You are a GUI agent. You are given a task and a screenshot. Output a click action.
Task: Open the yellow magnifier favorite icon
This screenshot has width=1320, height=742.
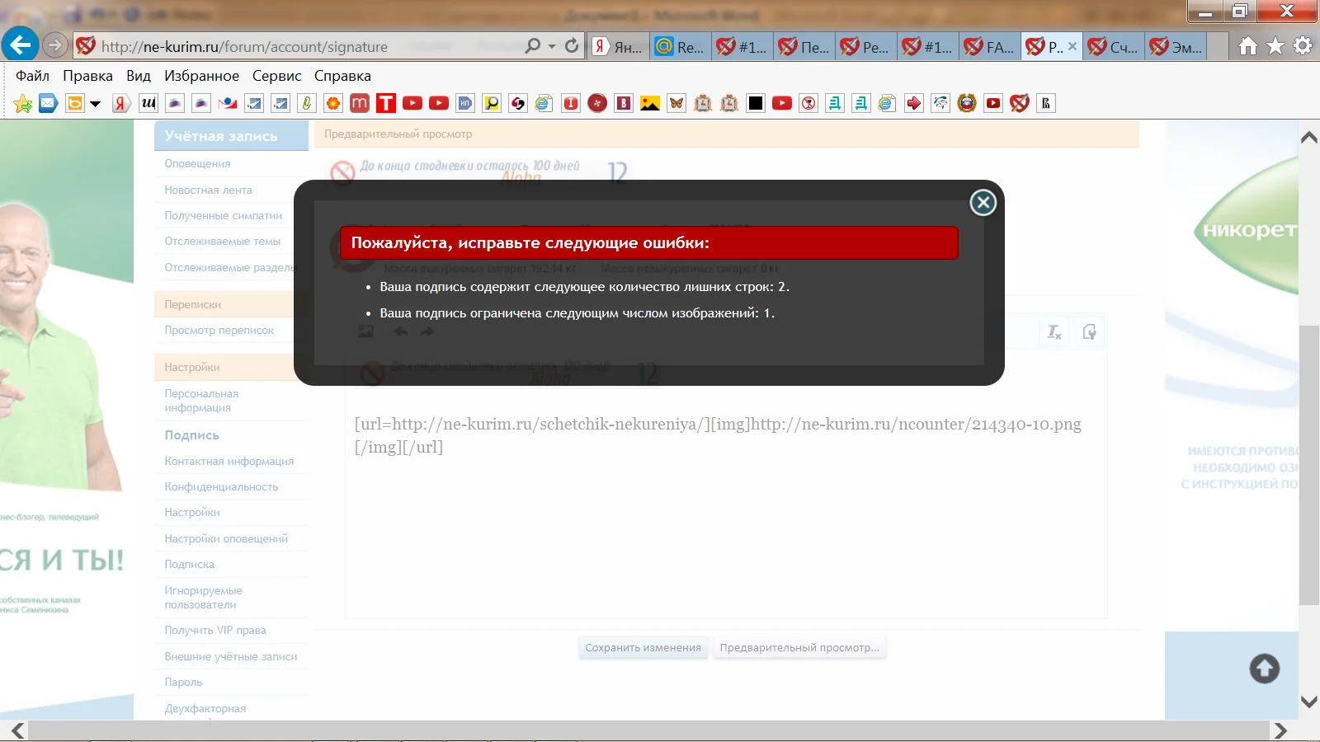(x=492, y=103)
